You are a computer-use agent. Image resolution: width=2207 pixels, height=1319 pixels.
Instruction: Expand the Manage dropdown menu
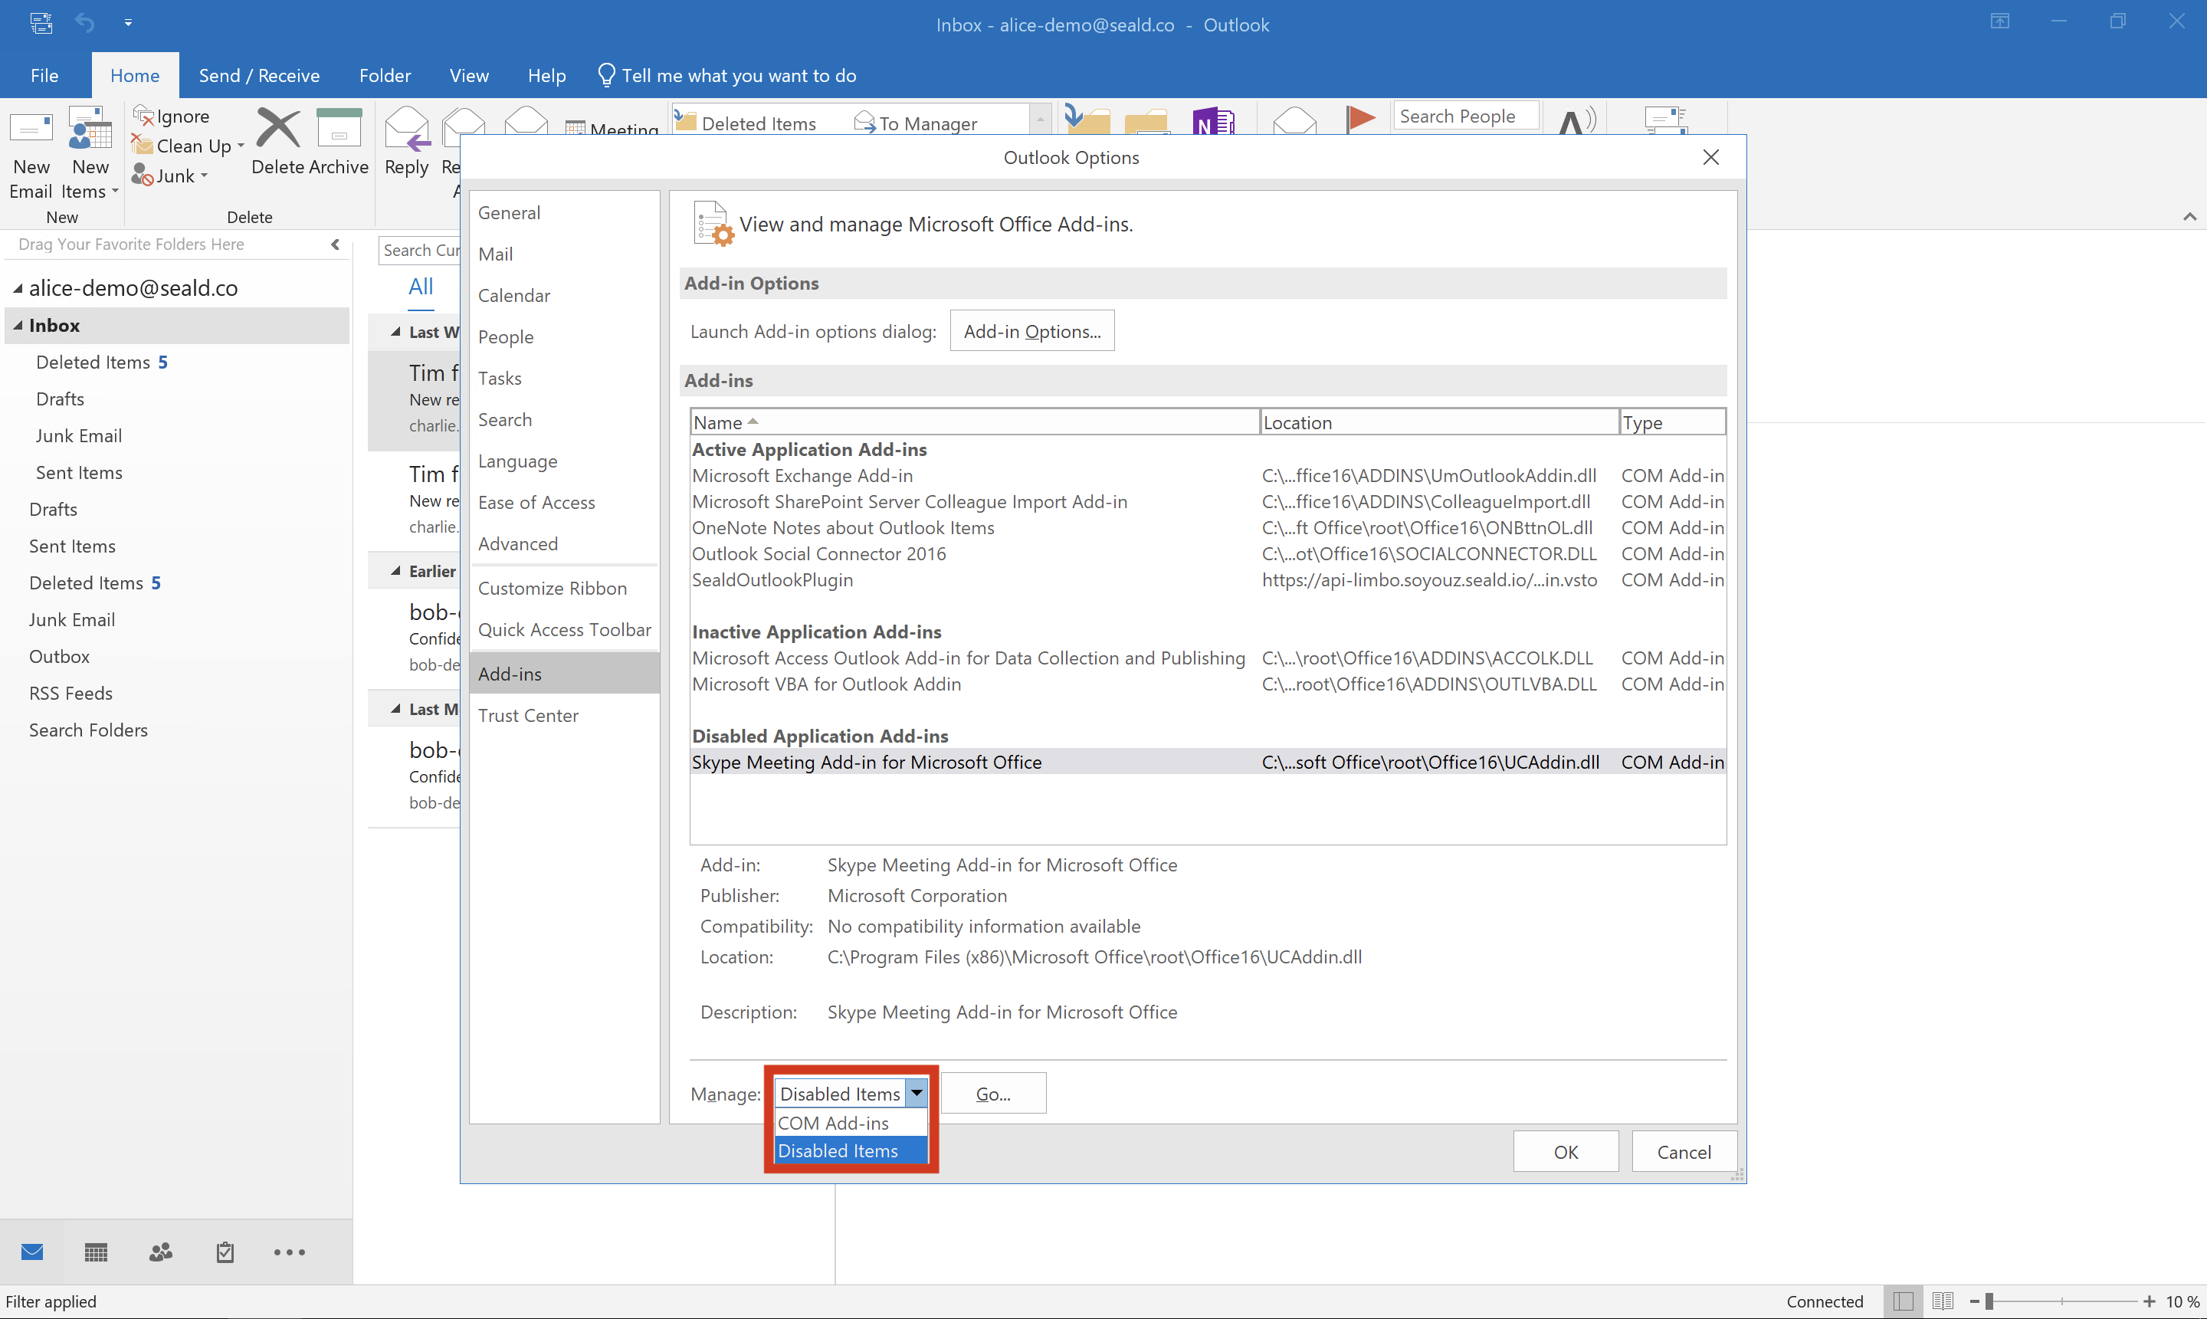point(917,1094)
